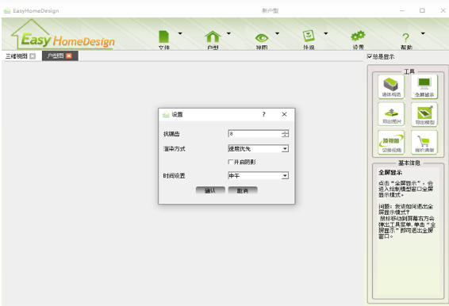Click the view-switch tool with the curved arrow

(391, 142)
